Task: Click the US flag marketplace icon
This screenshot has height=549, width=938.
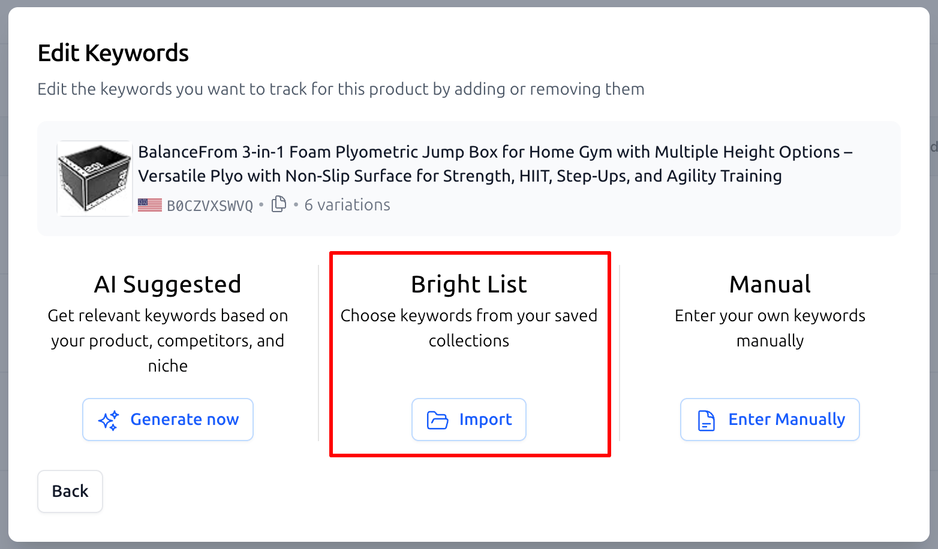Action: [x=150, y=205]
